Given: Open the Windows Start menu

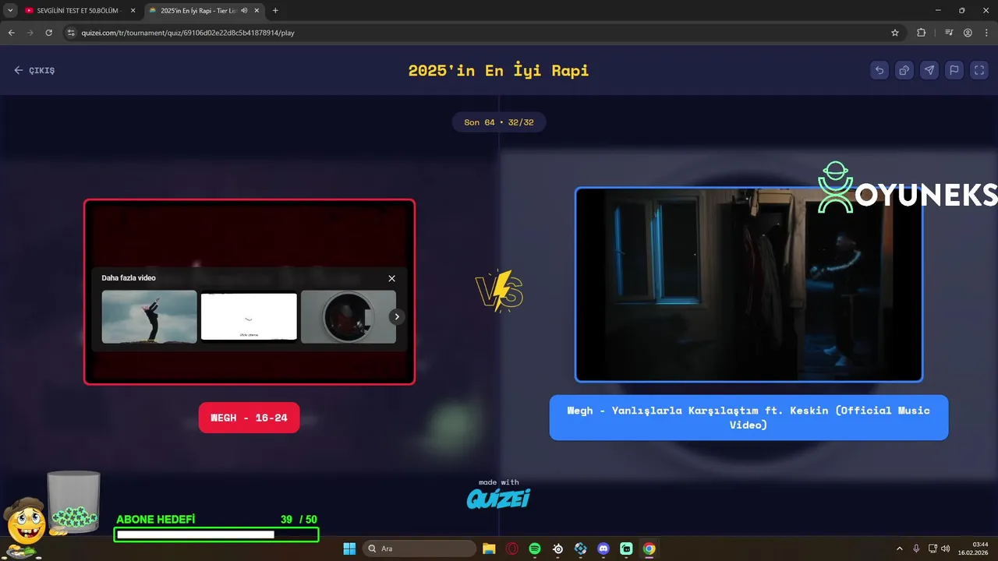Looking at the screenshot, I should click(349, 549).
